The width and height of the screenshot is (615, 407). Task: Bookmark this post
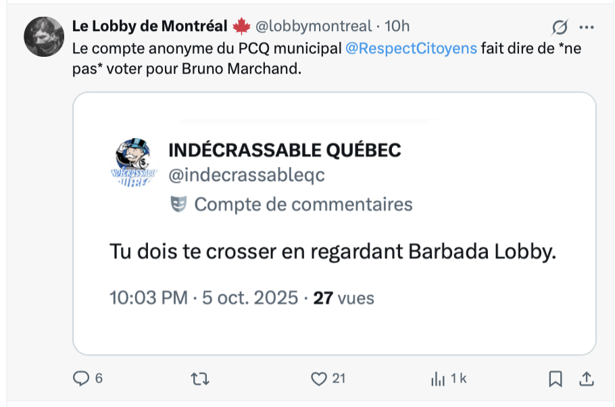(556, 379)
